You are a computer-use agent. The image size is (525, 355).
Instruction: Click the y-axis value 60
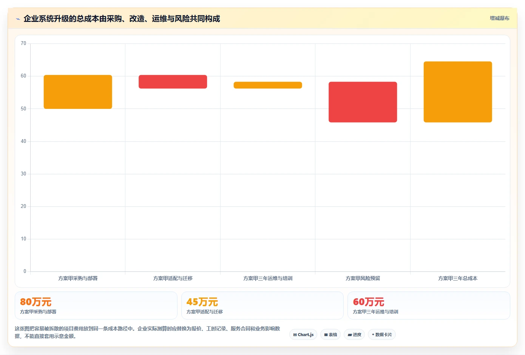click(x=23, y=76)
